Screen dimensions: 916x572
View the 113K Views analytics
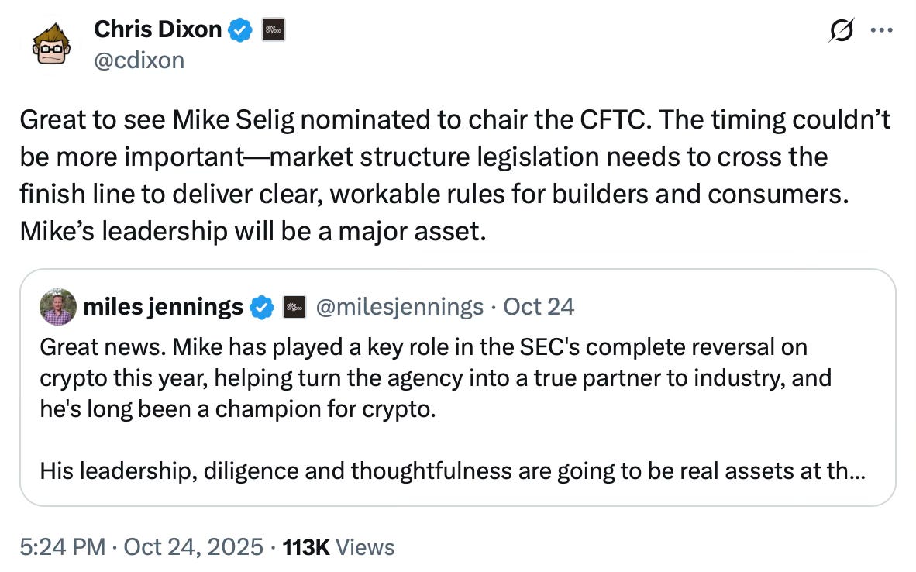coord(339,547)
